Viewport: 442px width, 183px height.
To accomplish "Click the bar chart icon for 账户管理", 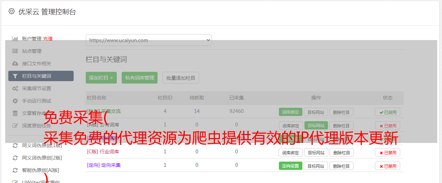I will 15,39.
